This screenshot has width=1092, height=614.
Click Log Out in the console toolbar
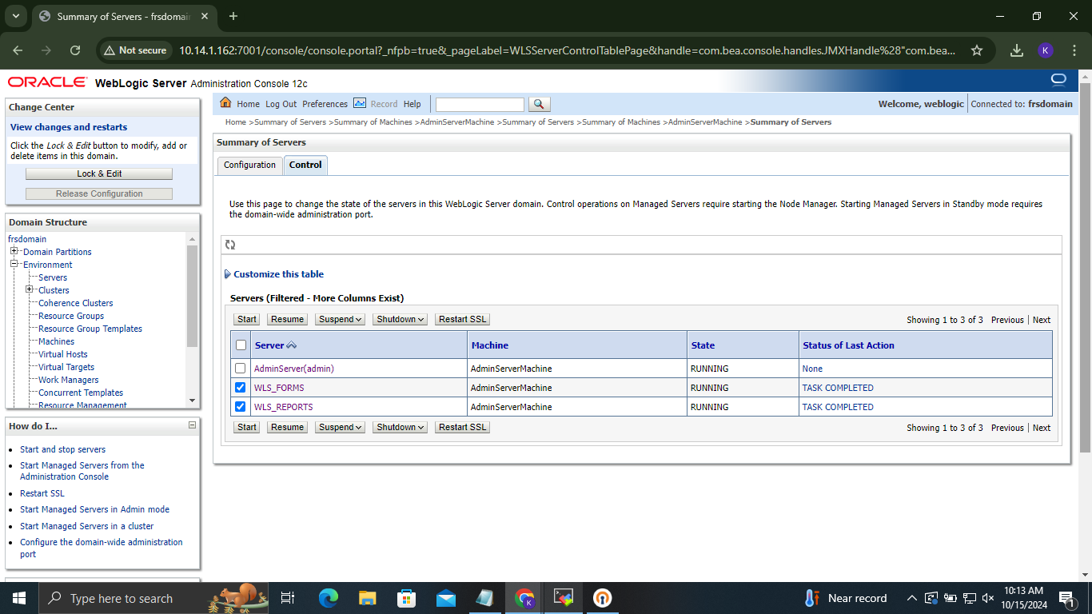[281, 104]
